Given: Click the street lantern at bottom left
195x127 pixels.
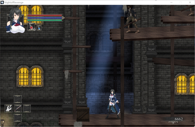Looking at the screenshot, I should [x=2, y=123].
